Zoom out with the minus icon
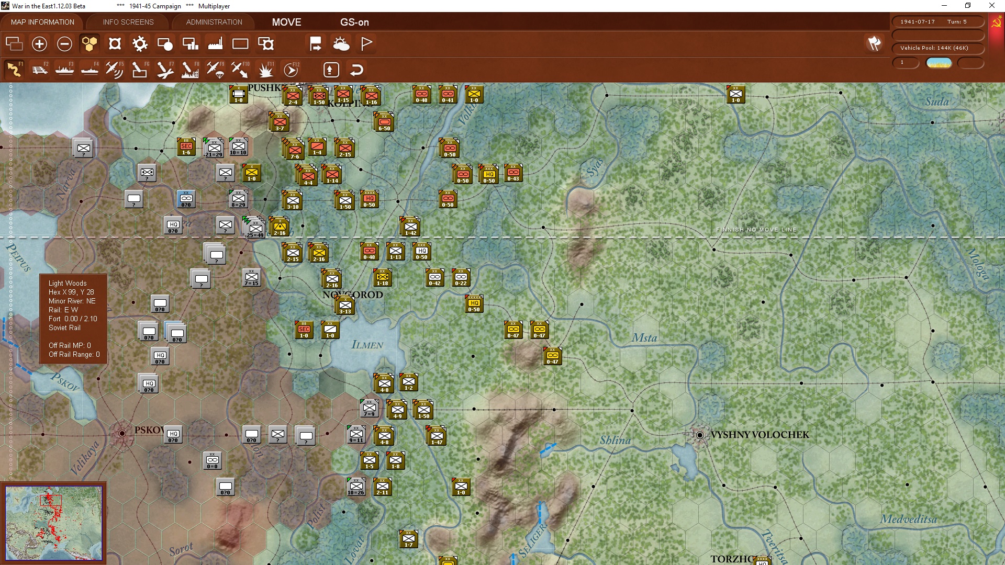The image size is (1005, 565). point(64,44)
